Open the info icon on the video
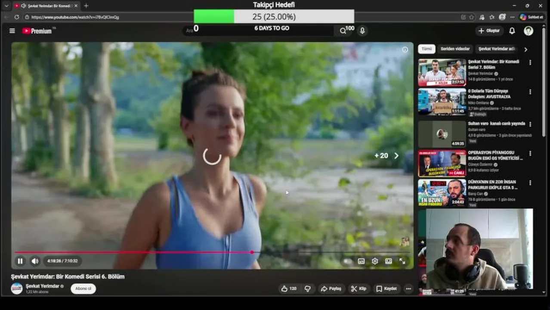This screenshot has height=310, width=550. click(405, 50)
